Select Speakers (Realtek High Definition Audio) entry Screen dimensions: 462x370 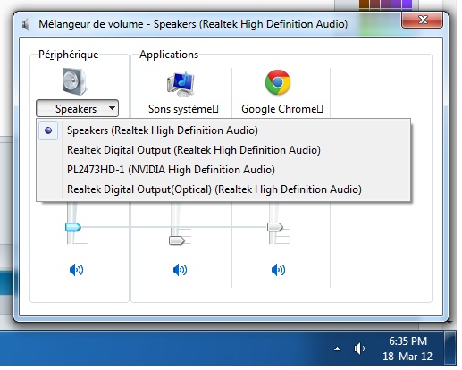(x=223, y=130)
